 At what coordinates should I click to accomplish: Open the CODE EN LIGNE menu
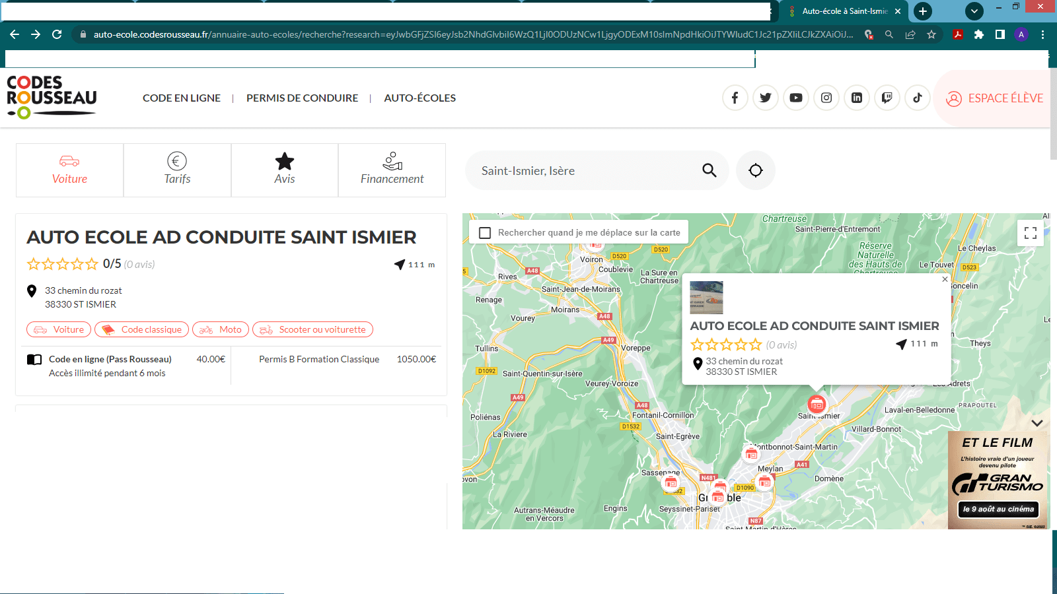click(182, 98)
